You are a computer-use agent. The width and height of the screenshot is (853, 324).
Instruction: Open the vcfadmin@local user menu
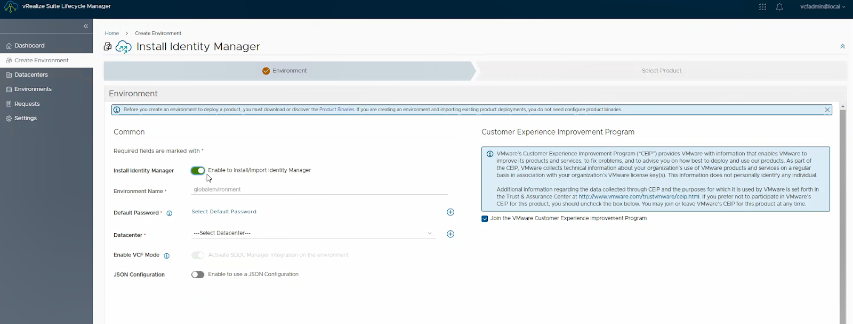click(x=823, y=7)
